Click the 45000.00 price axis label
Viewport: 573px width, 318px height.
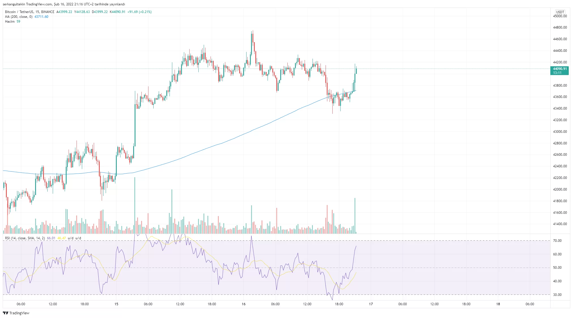(560, 16)
